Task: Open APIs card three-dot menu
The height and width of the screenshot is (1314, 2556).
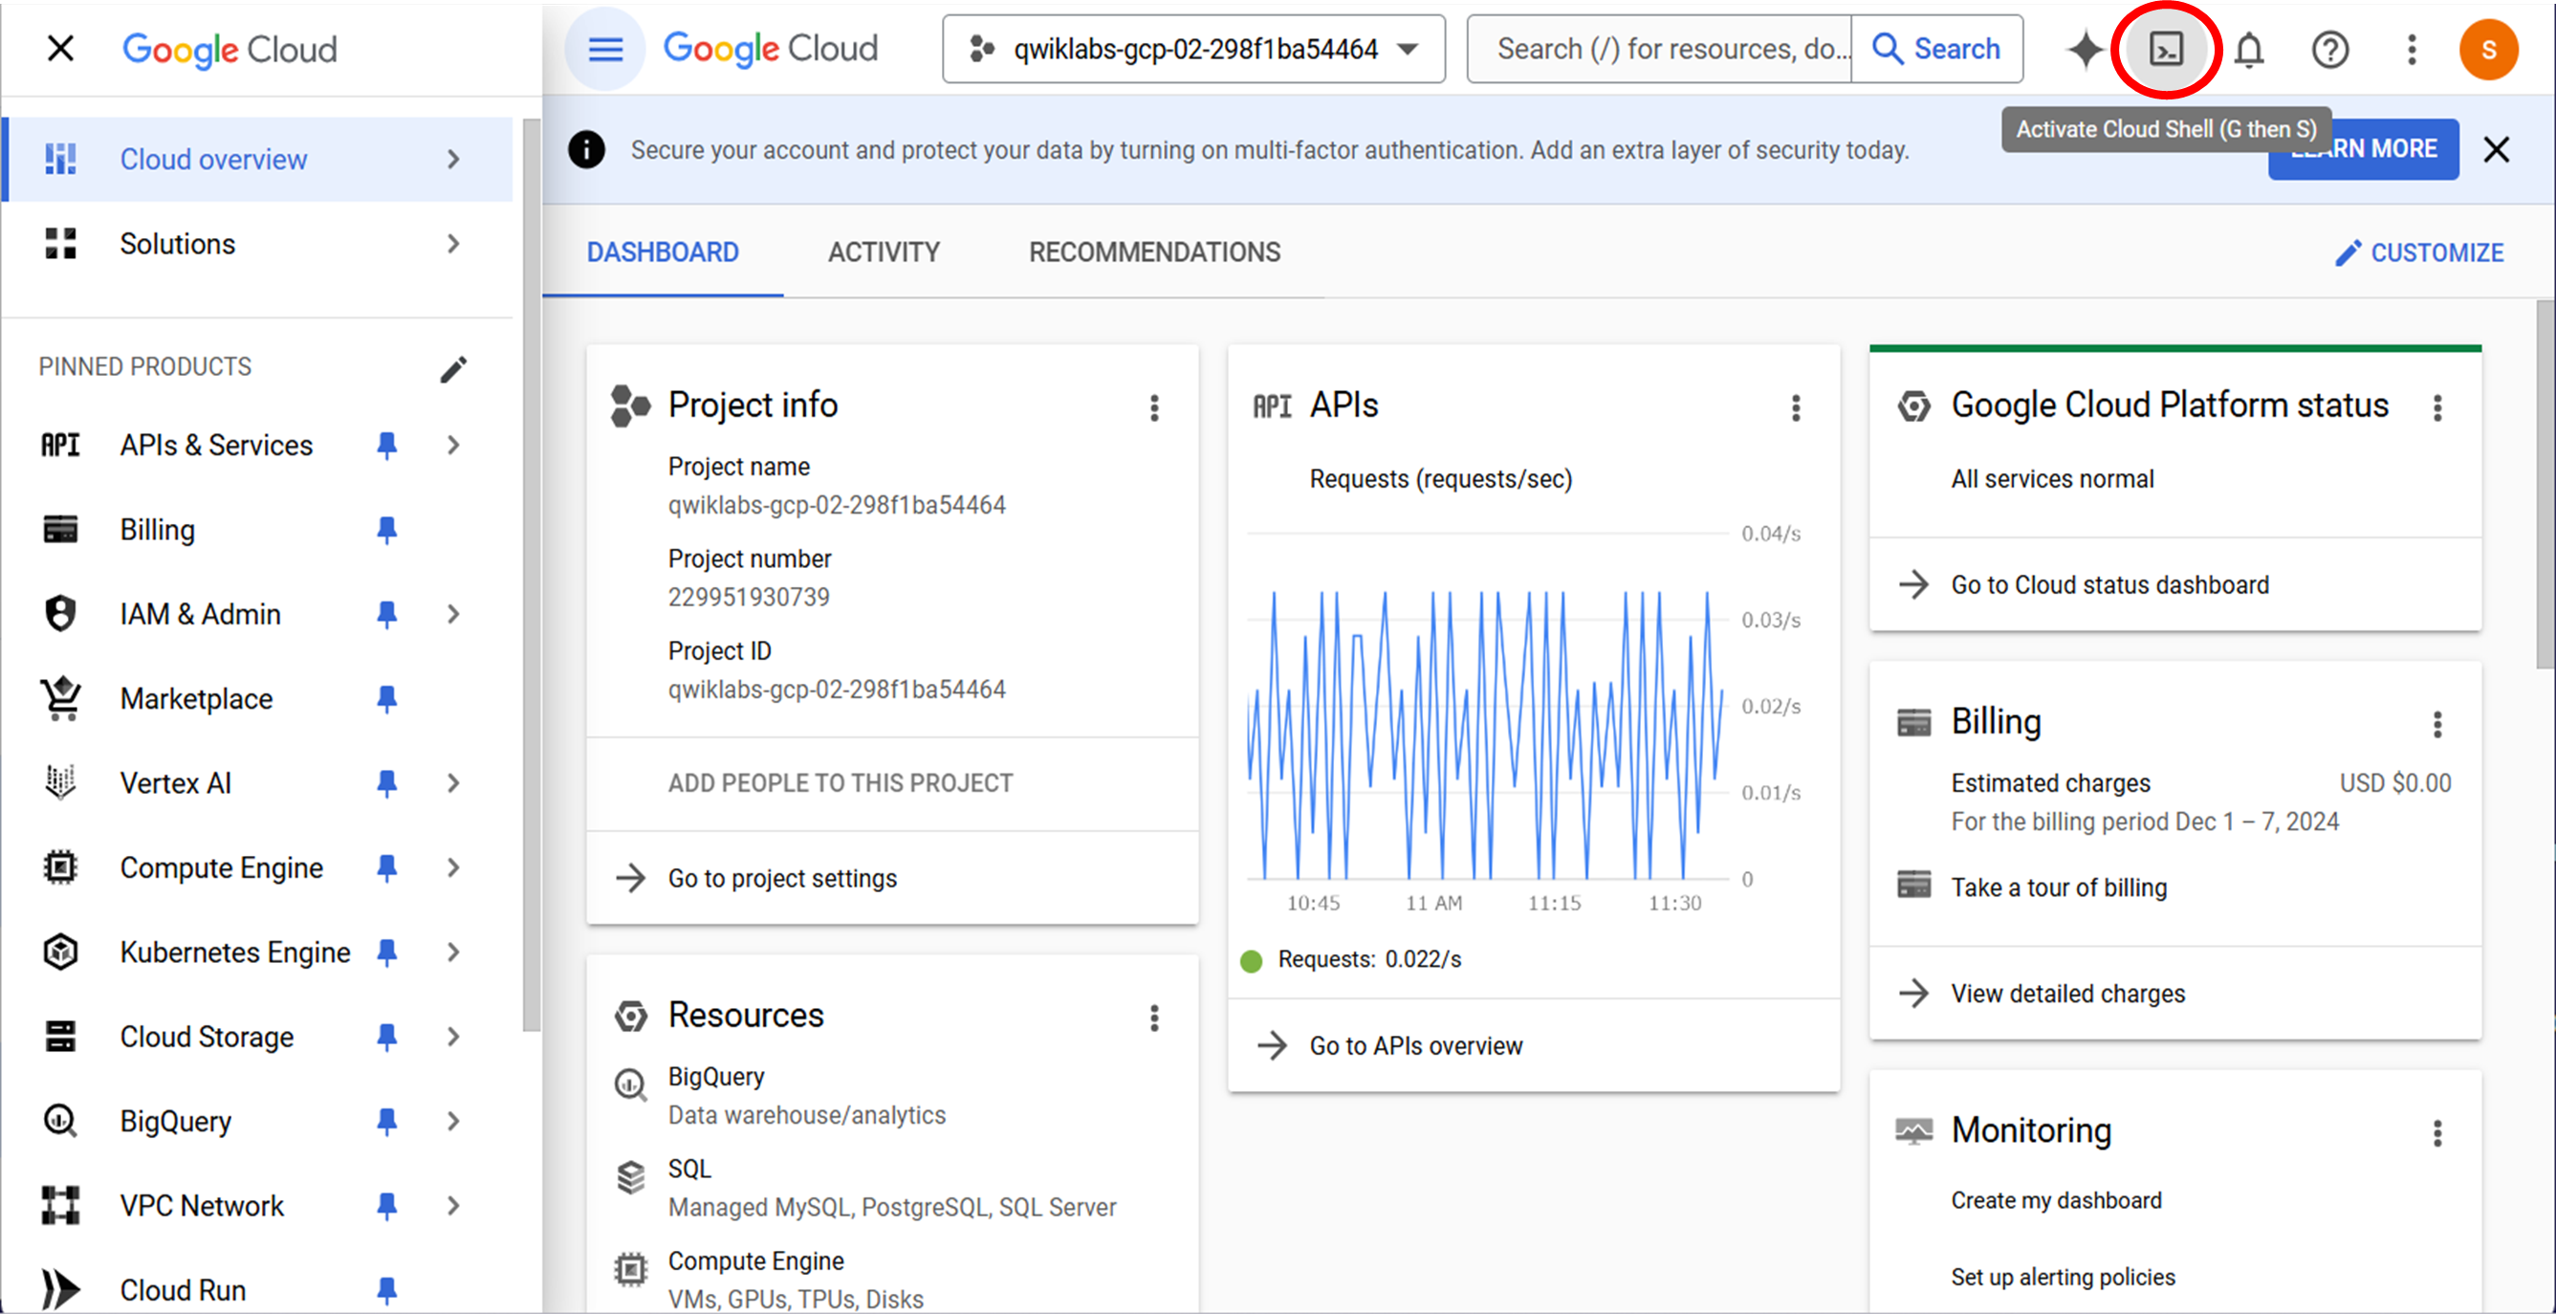Action: 1795,408
